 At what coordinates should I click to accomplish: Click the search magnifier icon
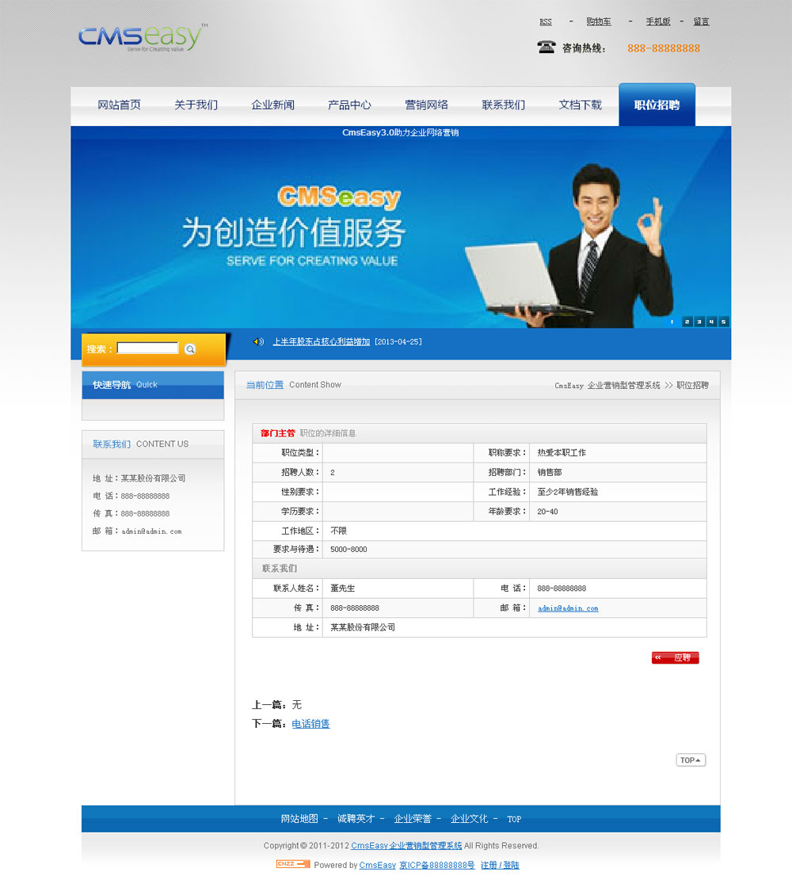(x=190, y=349)
